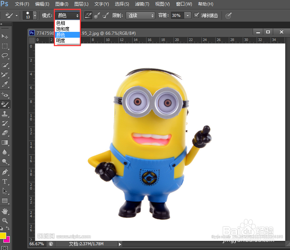Choose 饱和度 in mode list

tap(67, 29)
